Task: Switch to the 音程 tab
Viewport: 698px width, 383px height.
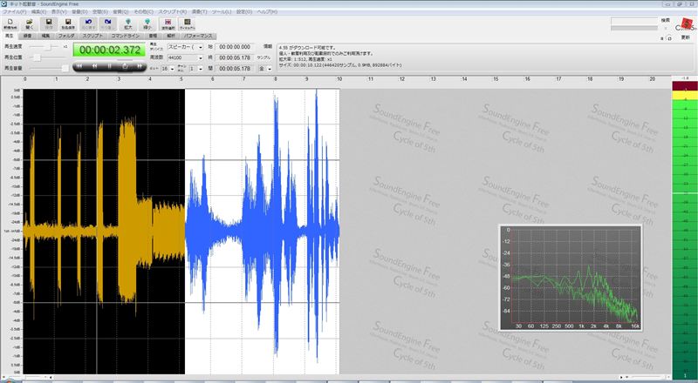Action: [153, 36]
